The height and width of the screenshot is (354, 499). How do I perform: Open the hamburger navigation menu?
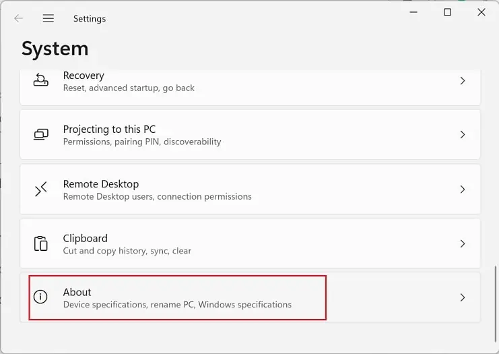[48, 19]
